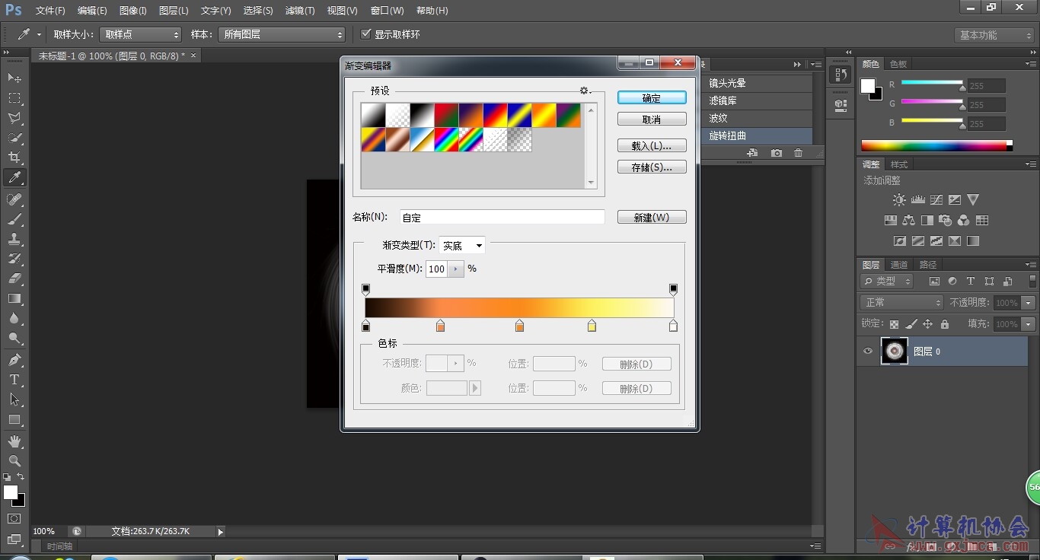This screenshot has width=1040, height=560.
Task: Select the Clone Stamp tool
Action: click(14, 239)
